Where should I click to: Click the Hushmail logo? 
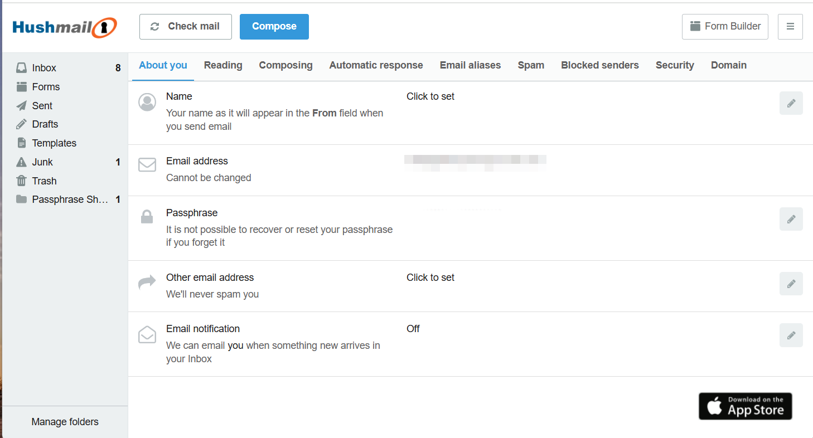(x=65, y=27)
